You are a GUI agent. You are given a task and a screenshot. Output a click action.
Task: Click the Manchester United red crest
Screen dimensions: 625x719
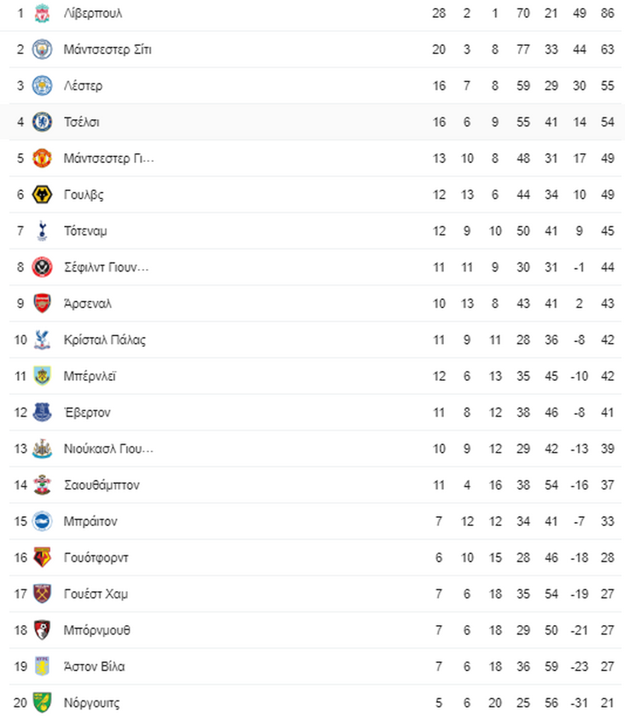42,158
